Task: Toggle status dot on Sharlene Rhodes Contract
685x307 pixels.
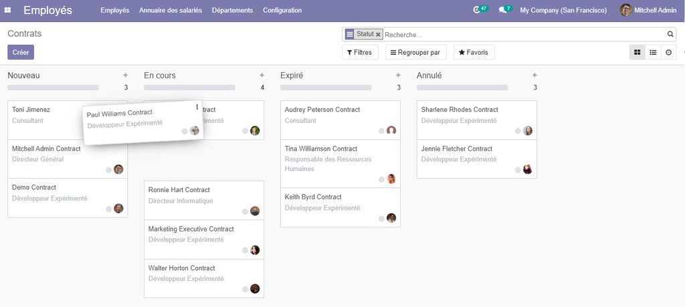Action: (518, 131)
